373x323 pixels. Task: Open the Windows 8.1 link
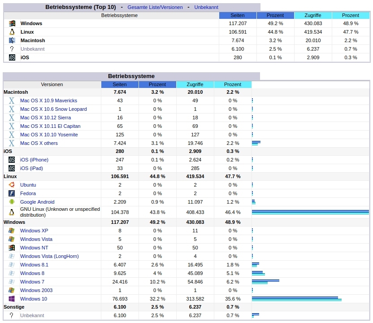tap(34, 265)
